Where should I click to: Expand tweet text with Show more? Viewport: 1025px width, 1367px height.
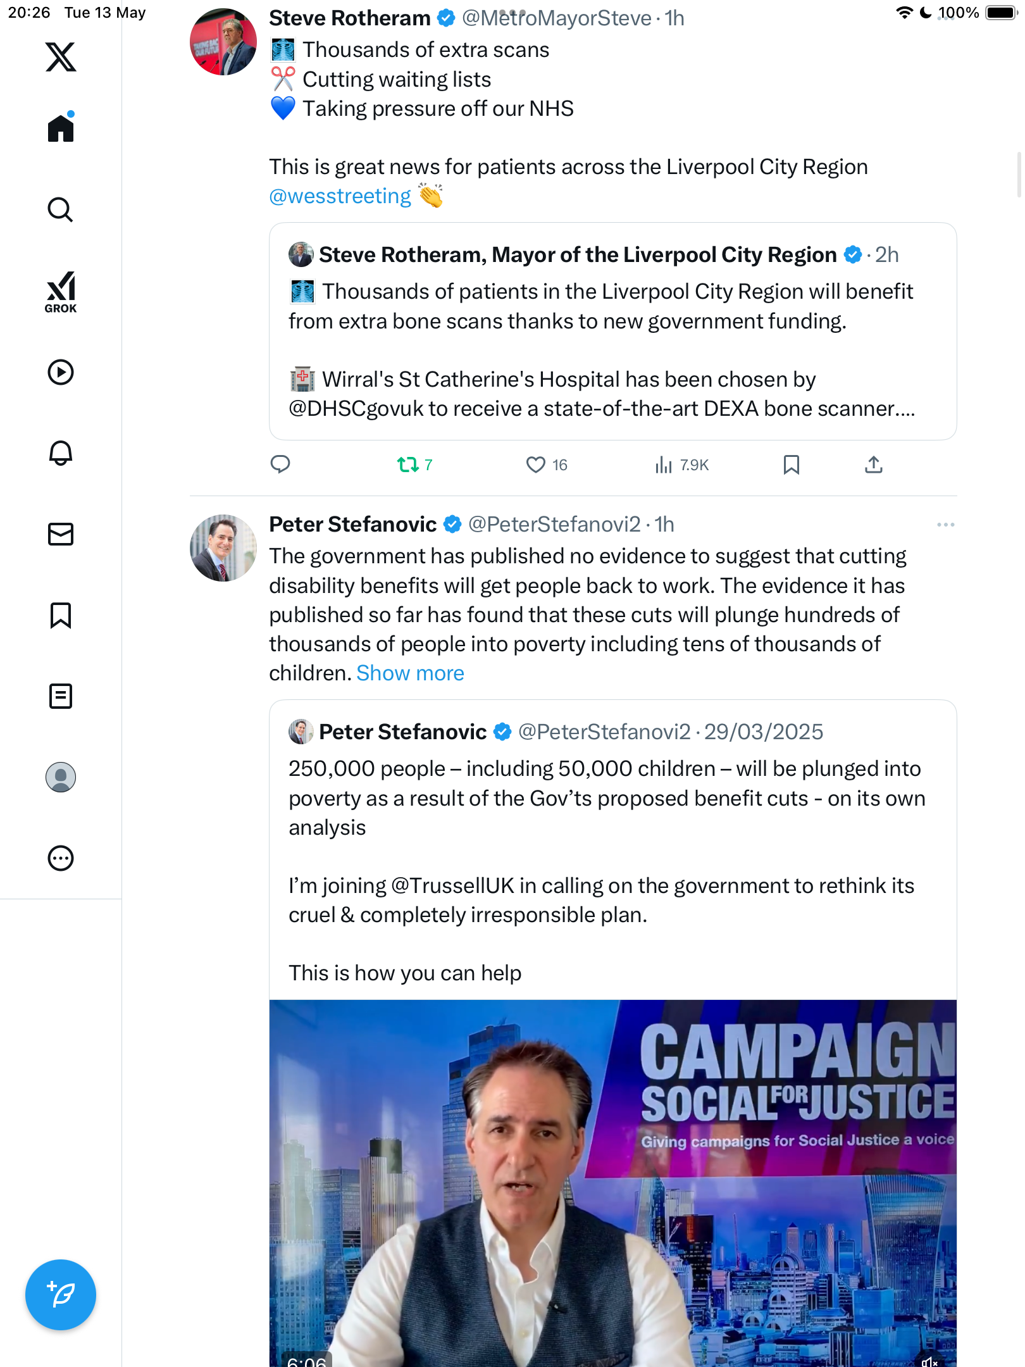point(410,673)
